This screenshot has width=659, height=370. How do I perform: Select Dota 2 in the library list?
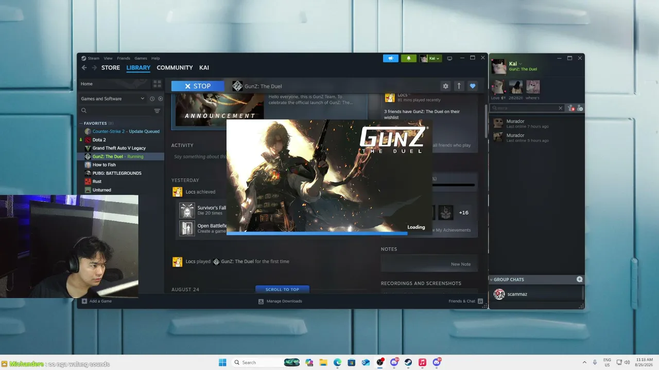point(122,140)
